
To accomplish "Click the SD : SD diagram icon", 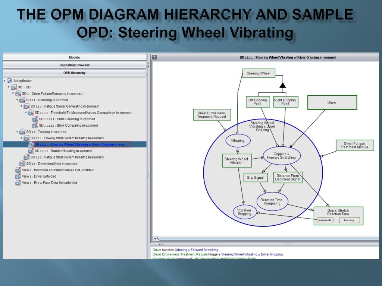I will click(14, 87).
